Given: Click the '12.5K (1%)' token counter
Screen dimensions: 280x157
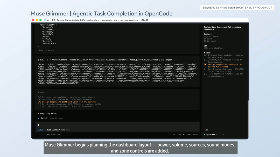Looking at the screenshot, I should click(x=175, y=135).
